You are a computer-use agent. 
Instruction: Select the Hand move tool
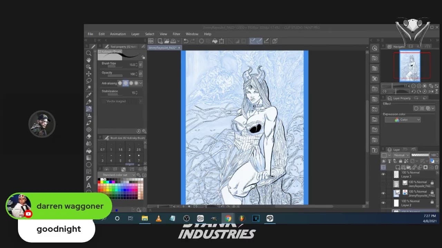pyautogui.click(x=89, y=60)
